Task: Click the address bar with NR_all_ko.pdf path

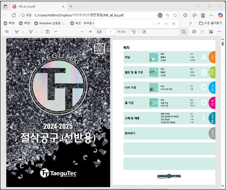Action: coord(79,15)
